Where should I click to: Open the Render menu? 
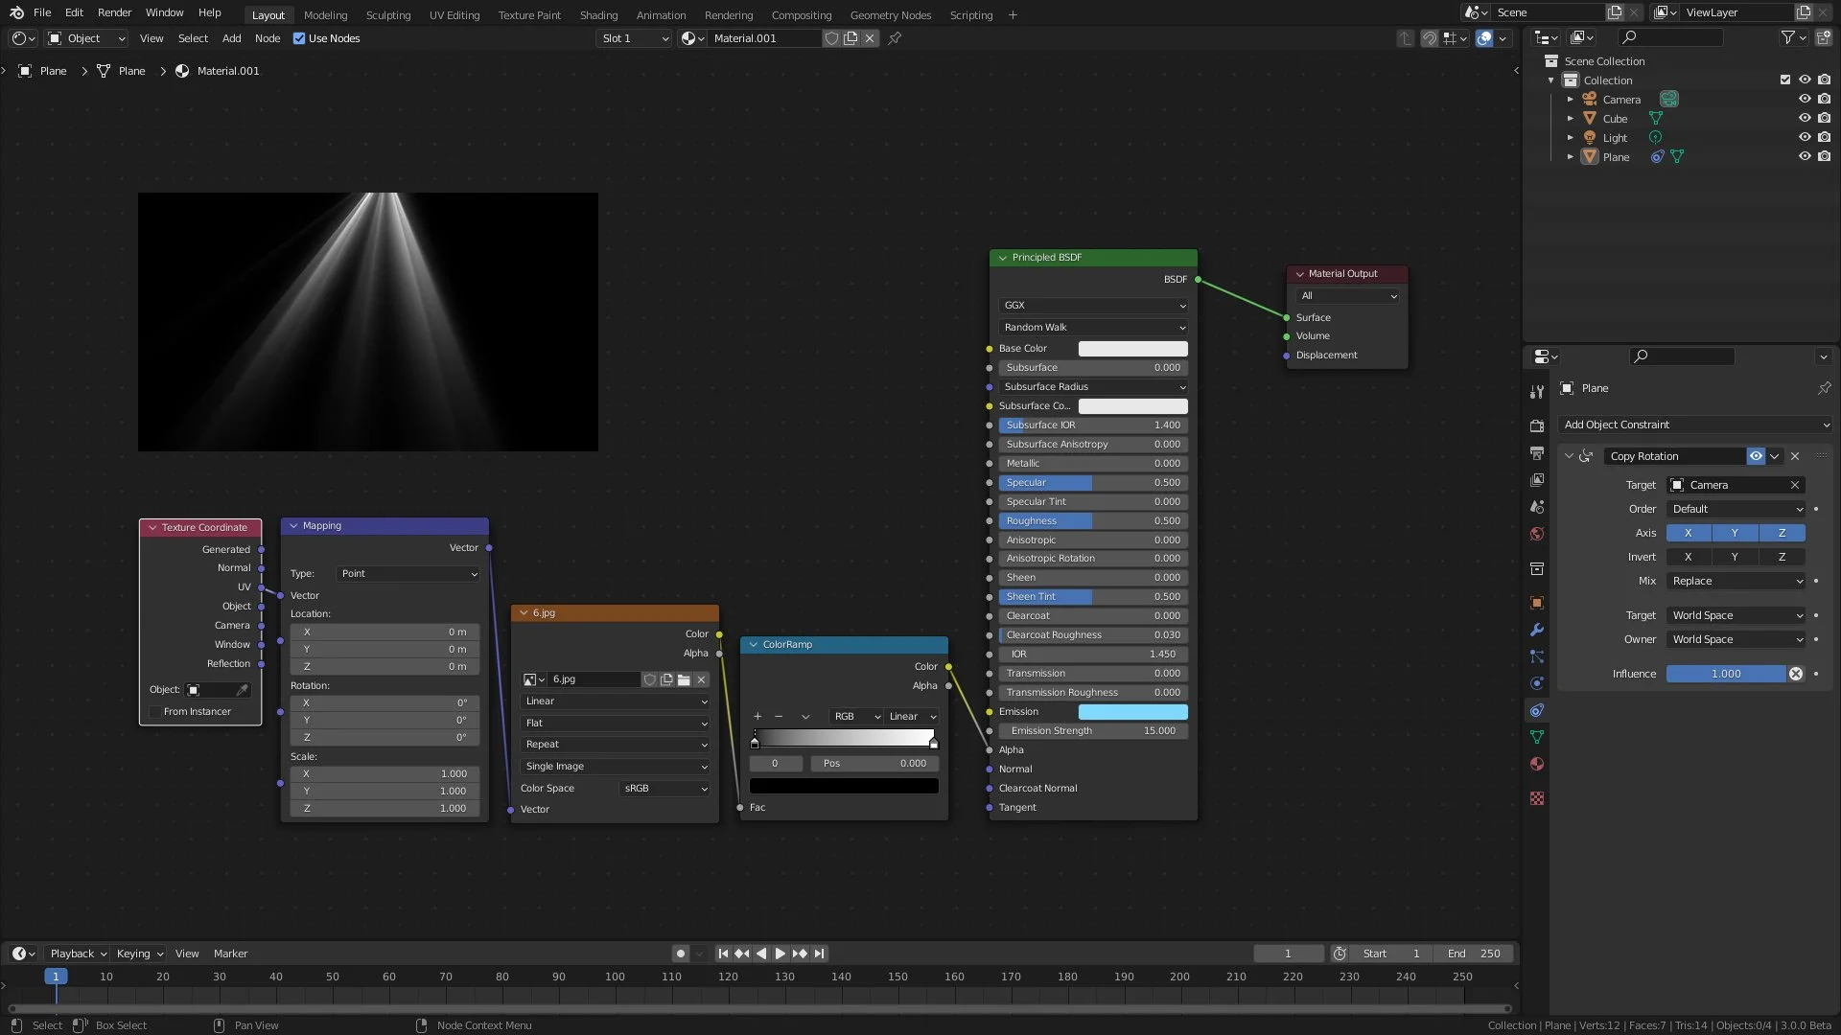114,12
